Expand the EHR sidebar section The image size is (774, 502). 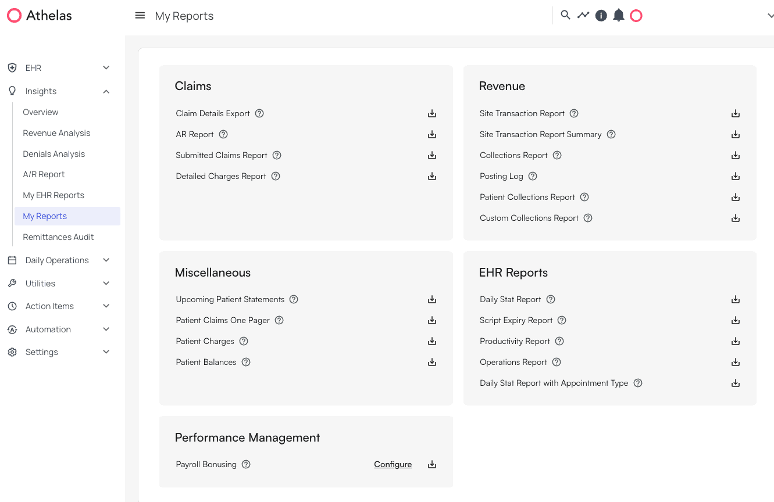[x=106, y=68]
